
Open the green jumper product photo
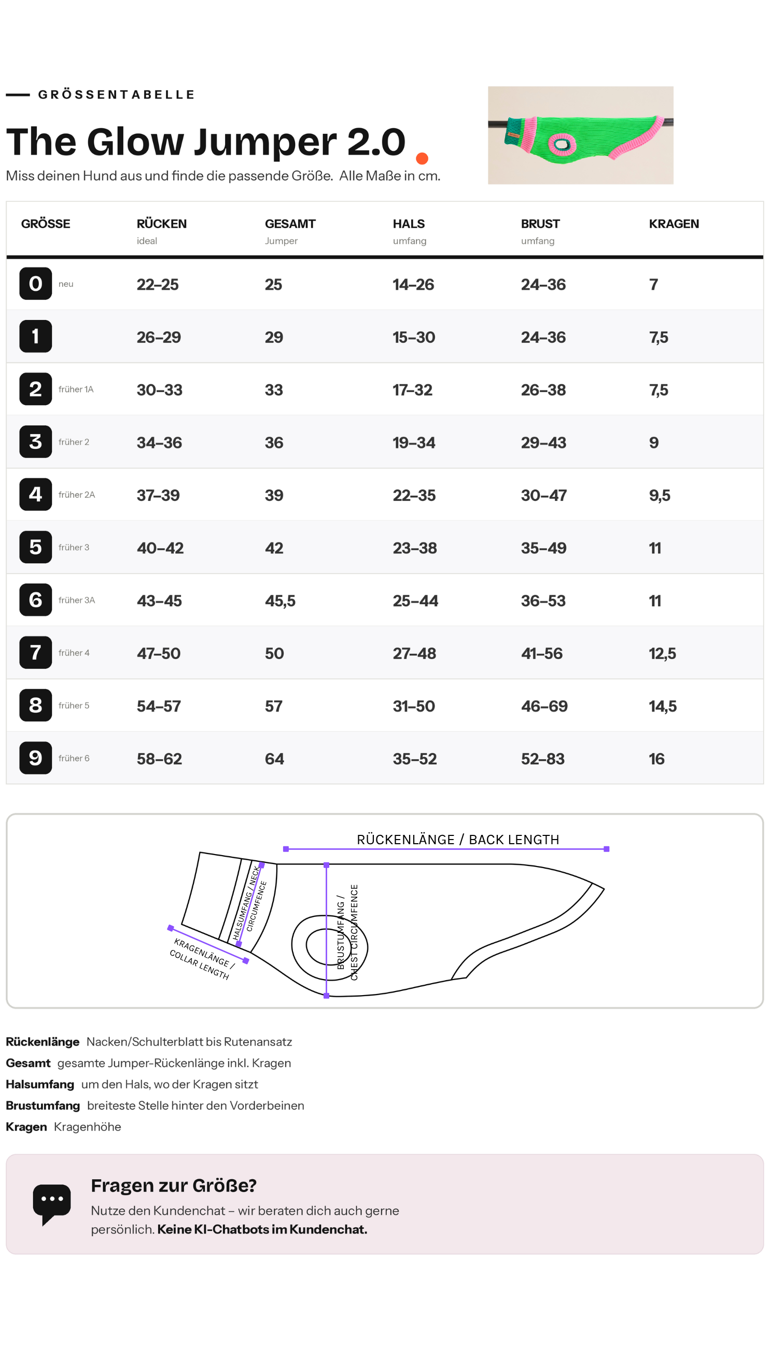point(580,135)
